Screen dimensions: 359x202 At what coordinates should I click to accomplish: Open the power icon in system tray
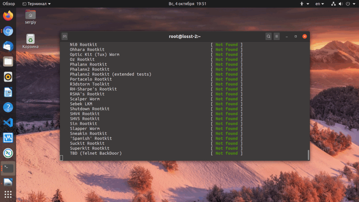[x=348, y=4]
